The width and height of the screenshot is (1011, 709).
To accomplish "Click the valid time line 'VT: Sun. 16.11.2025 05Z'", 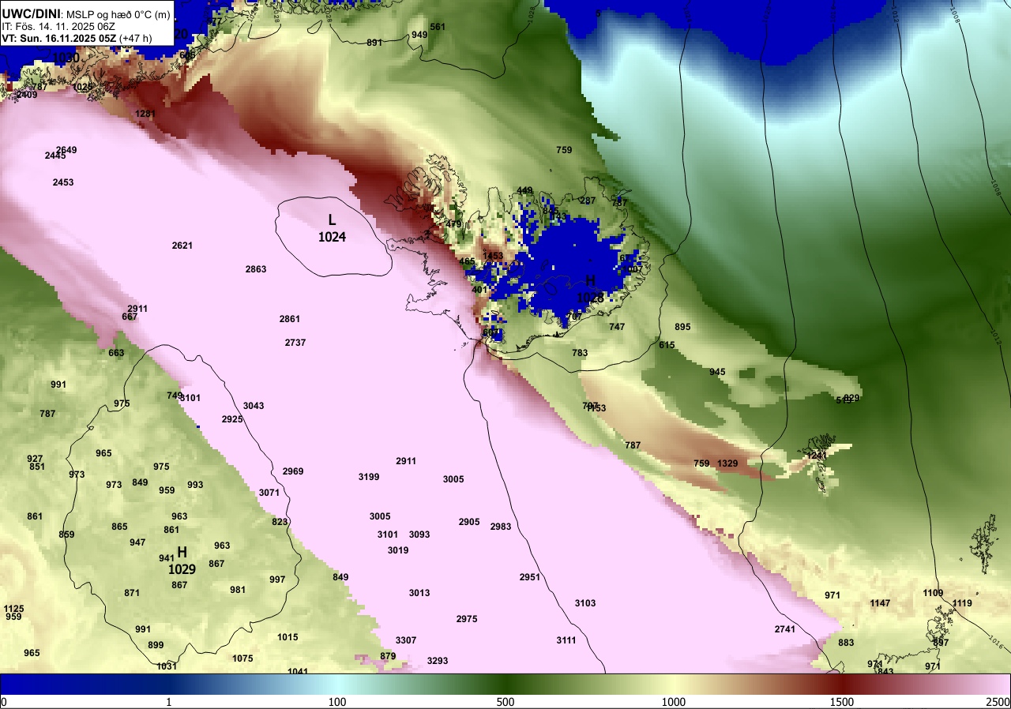I will click(x=58, y=37).
